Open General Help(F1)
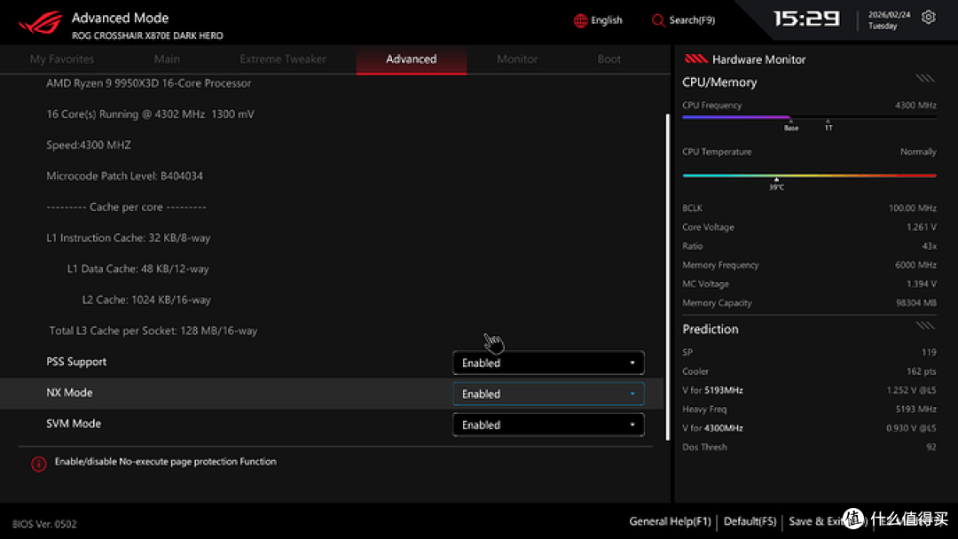Image resolution: width=958 pixels, height=539 pixels. point(671,521)
